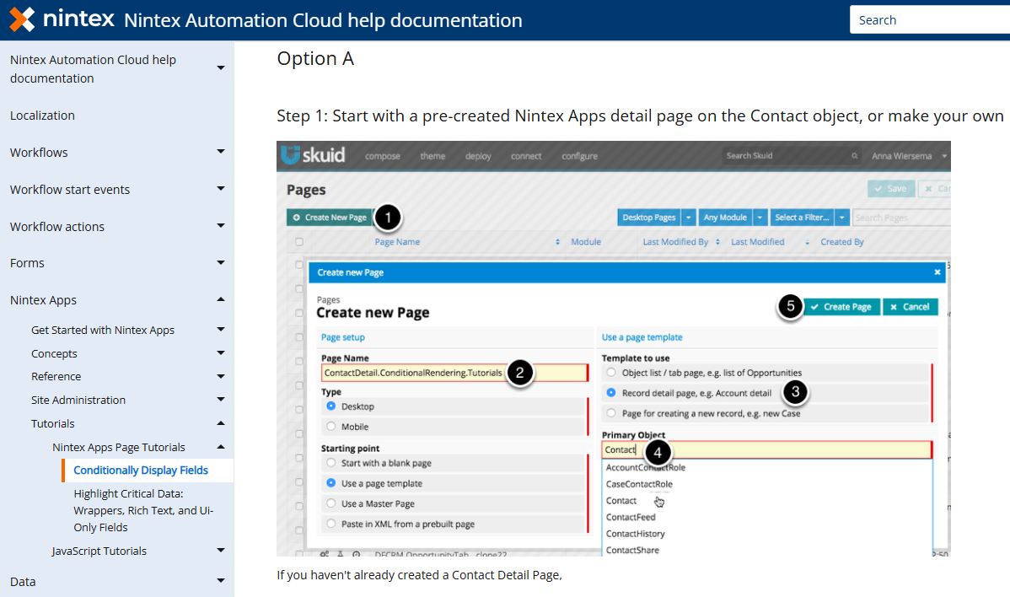
Task: Open Workflow start events link
Action: [x=70, y=190]
